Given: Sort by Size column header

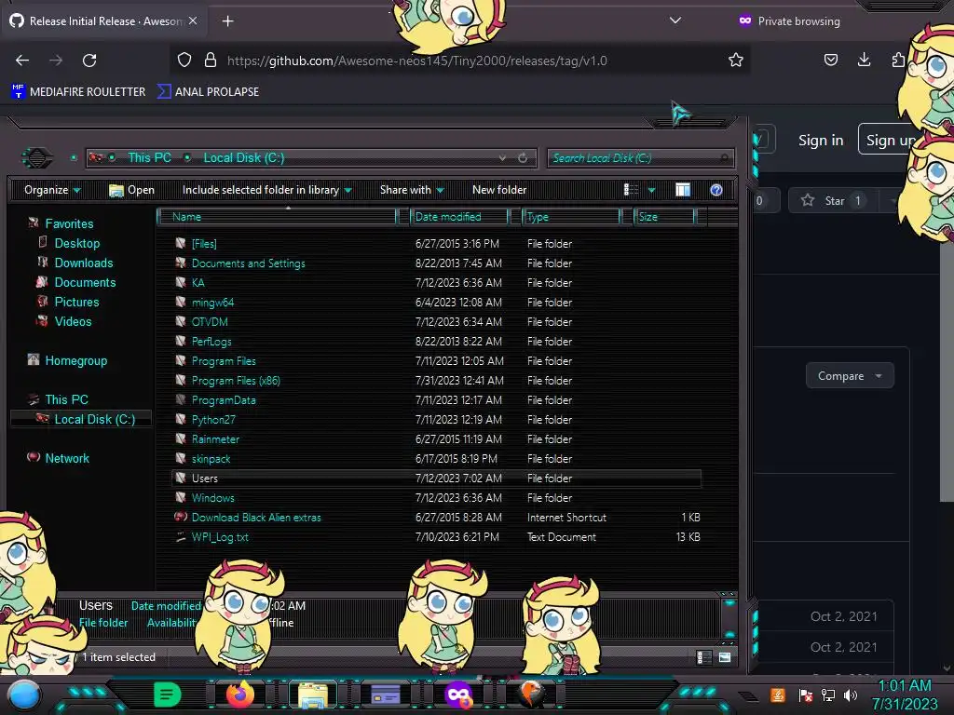Looking at the screenshot, I should pyautogui.click(x=664, y=216).
